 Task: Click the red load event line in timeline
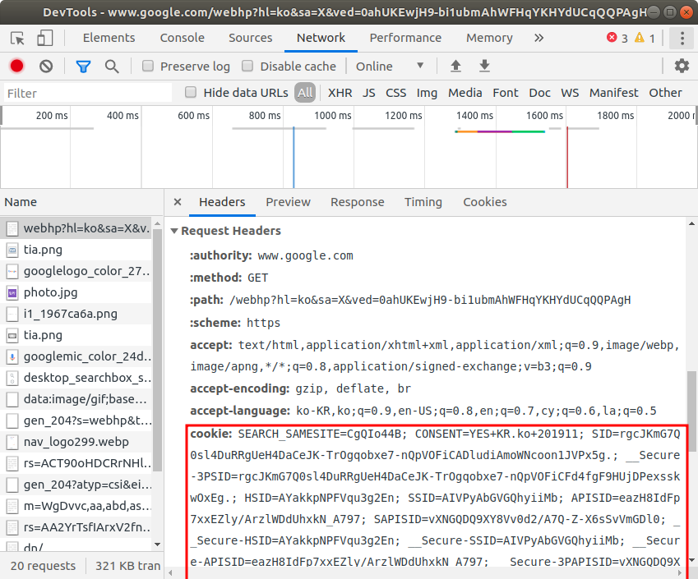point(567,158)
